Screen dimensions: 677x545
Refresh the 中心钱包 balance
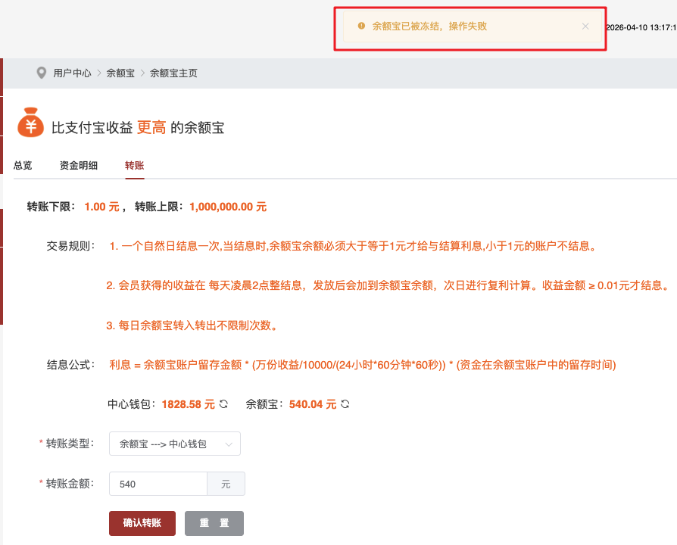click(223, 404)
